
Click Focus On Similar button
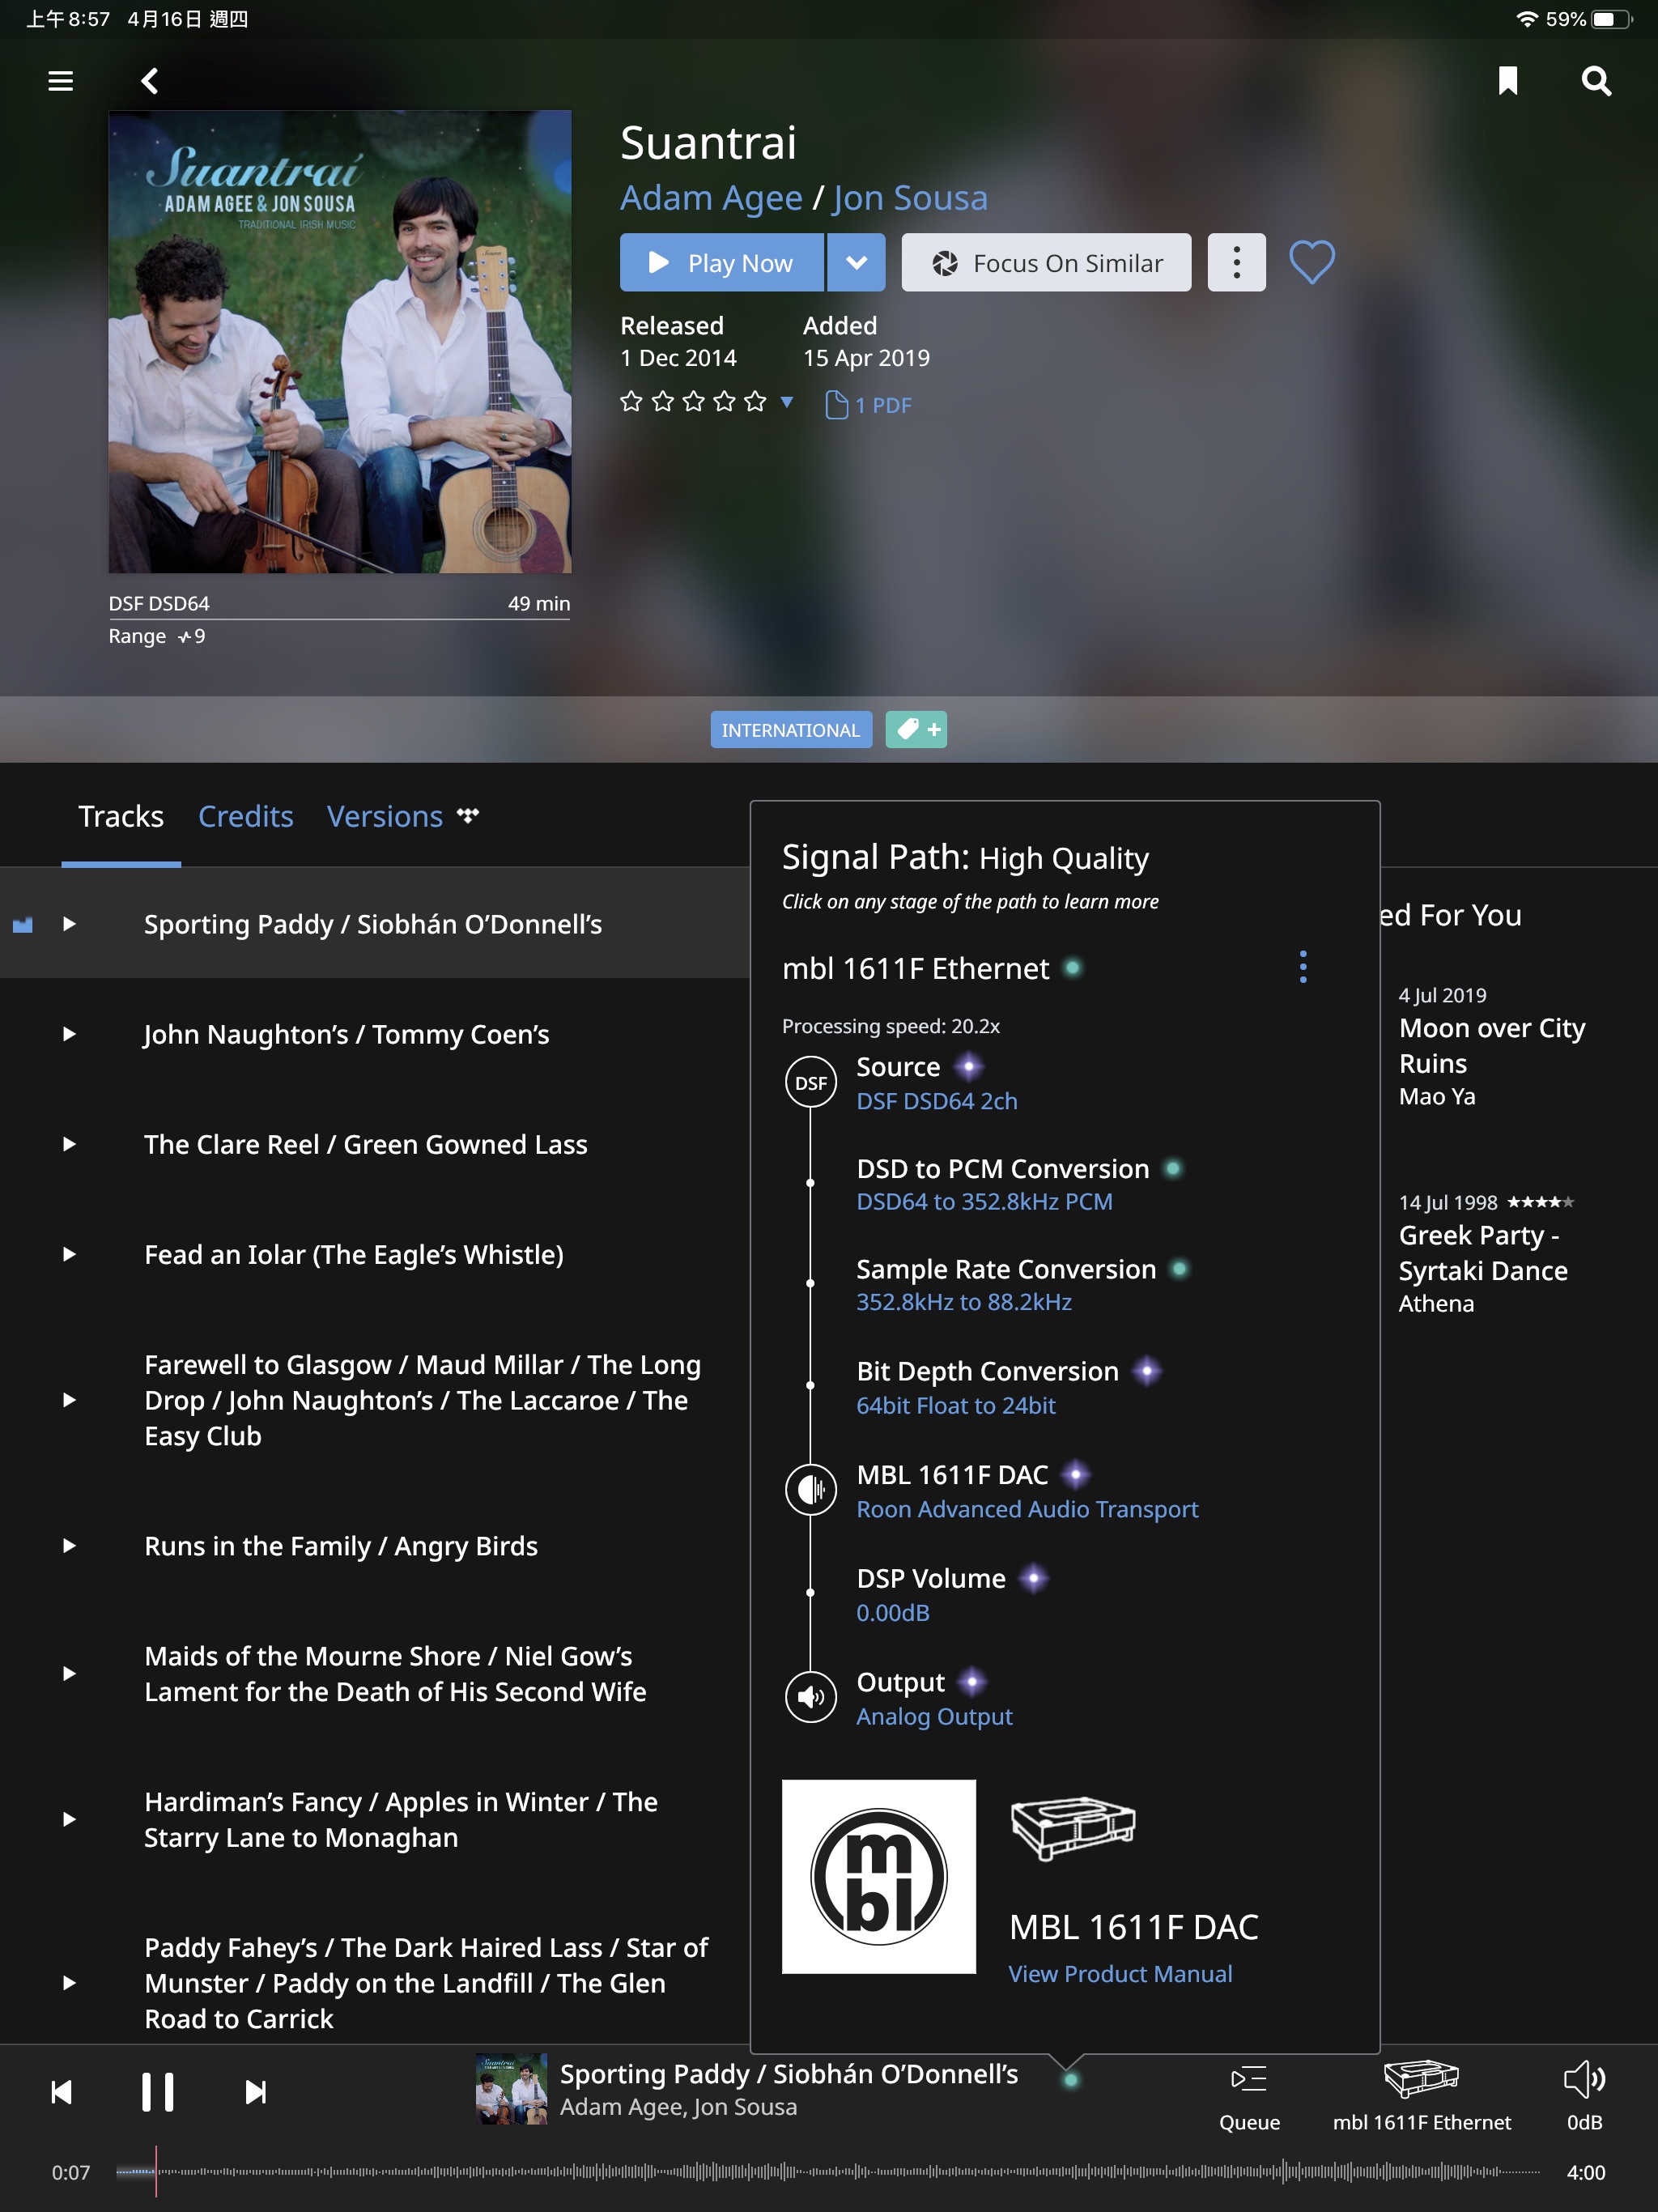click(1046, 263)
